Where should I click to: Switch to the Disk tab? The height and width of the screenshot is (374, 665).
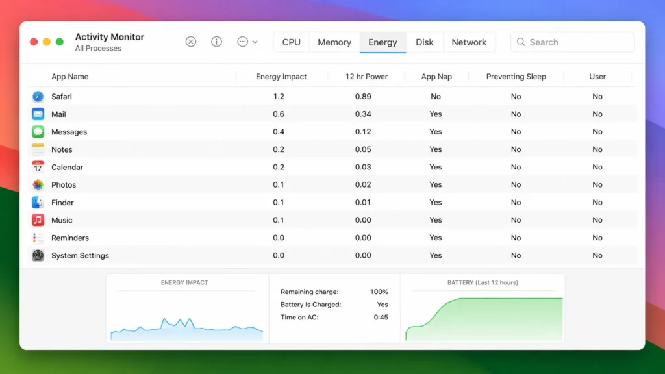425,42
